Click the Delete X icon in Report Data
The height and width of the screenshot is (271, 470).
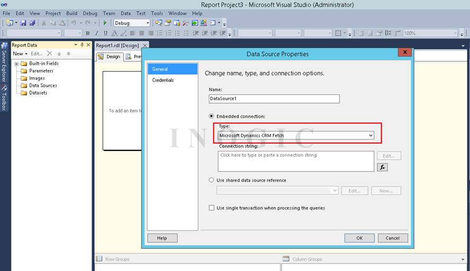(50, 53)
